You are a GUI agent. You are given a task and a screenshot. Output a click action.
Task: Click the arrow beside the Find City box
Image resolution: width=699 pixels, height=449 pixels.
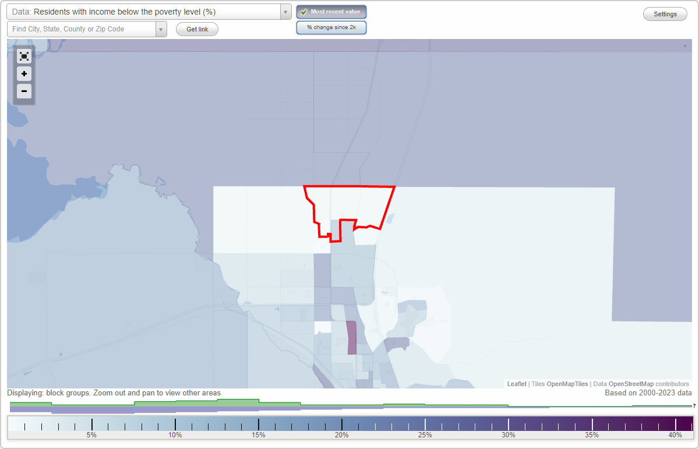161,29
